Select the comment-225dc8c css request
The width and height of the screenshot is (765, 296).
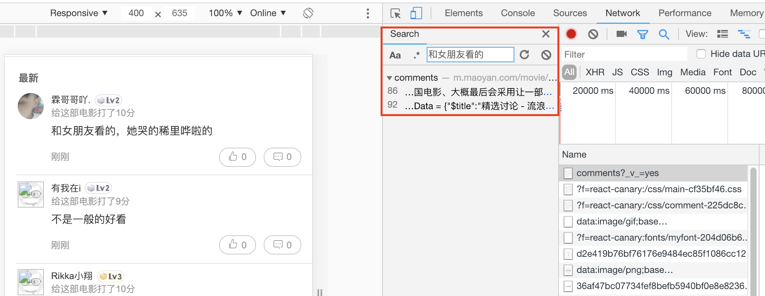click(654, 205)
